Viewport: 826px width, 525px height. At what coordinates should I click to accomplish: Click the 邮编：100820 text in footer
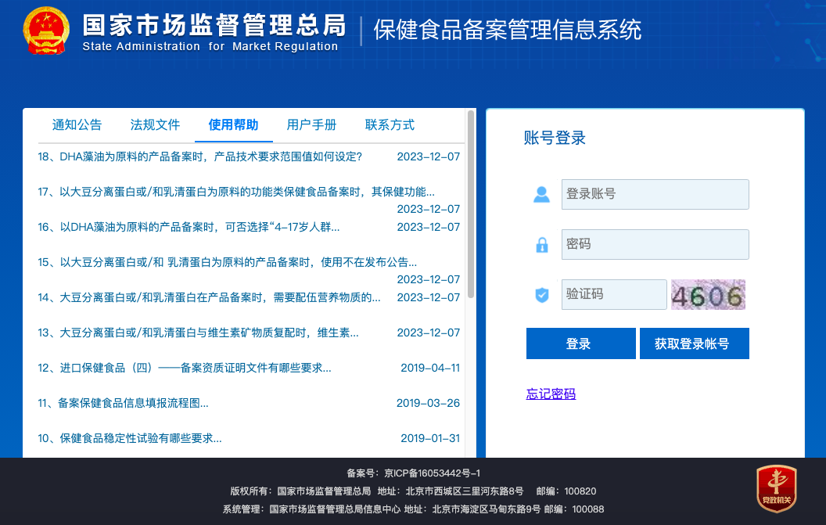pyautogui.click(x=566, y=491)
